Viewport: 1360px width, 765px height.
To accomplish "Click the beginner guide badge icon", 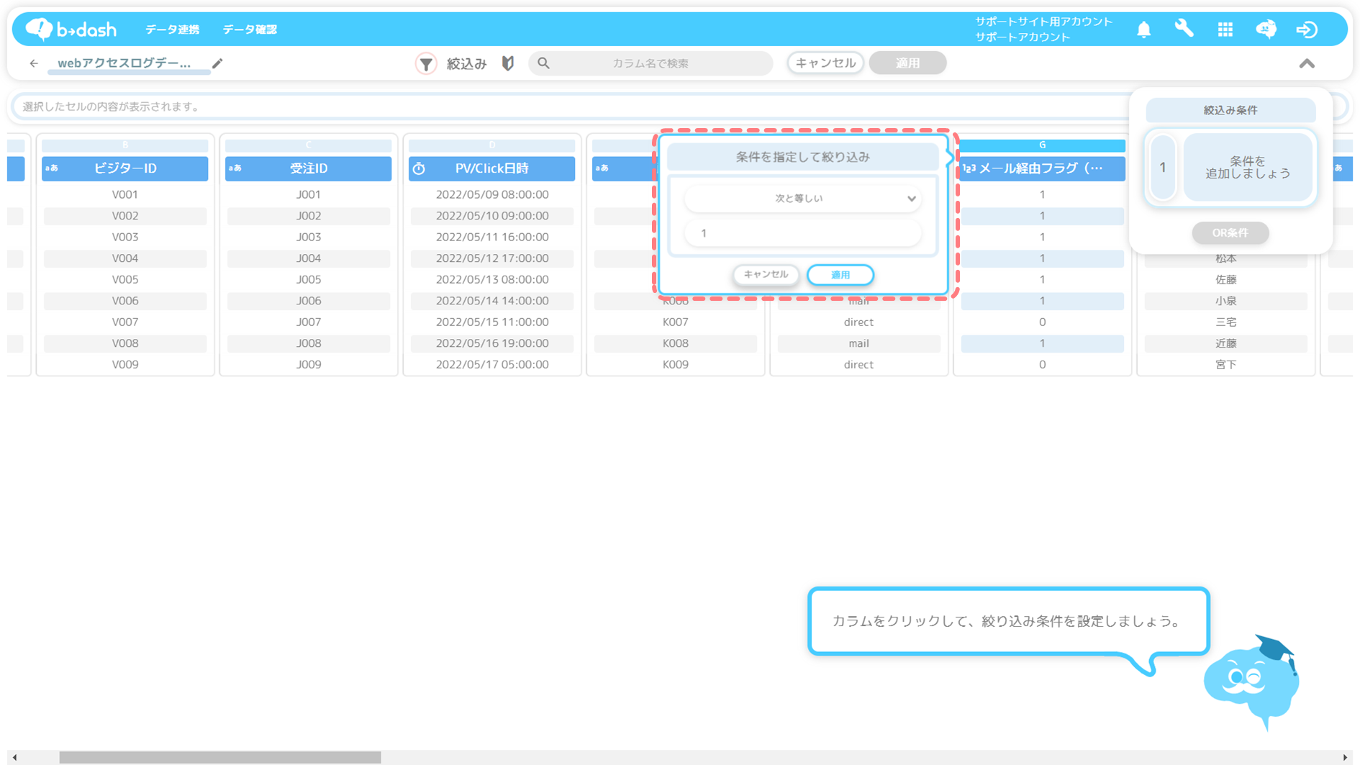I will click(x=508, y=63).
